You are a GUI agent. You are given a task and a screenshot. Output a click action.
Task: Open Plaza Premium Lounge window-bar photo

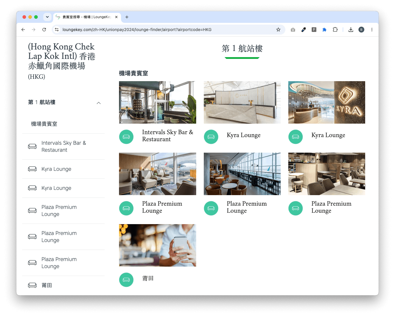click(x=242, y=174)
